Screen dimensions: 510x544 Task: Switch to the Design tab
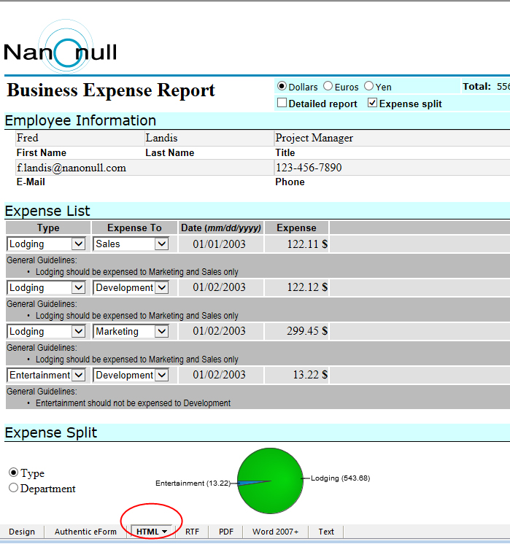click(x=22, y=532)
